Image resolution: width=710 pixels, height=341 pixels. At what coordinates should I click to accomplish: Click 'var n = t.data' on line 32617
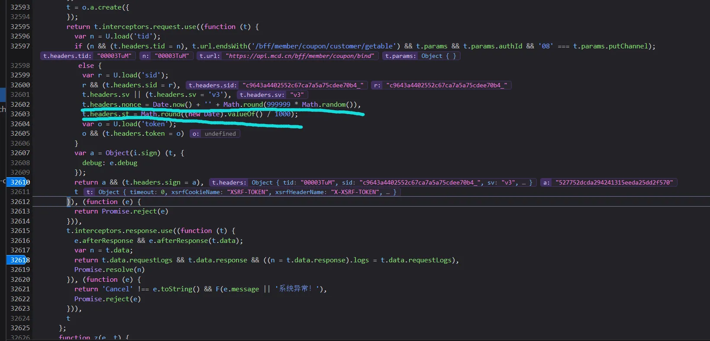pyautogui.click(x=102, y=250)
